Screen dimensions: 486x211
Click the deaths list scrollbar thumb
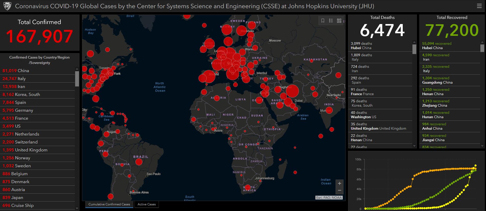[414, 49]
